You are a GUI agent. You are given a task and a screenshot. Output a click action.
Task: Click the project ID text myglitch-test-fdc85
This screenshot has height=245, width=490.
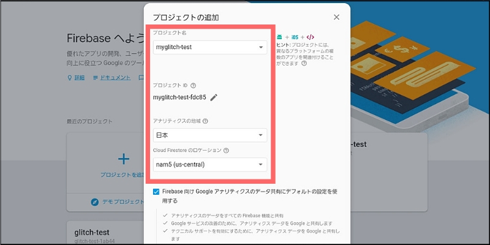coord(179,97)
